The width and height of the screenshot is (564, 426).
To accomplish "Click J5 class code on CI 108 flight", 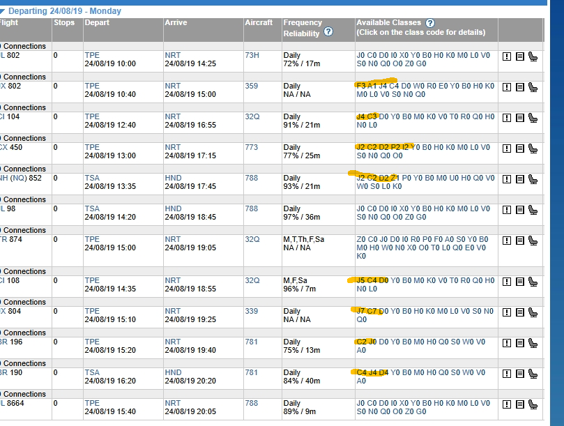I will pyautogui.click(x=360, y=280).
